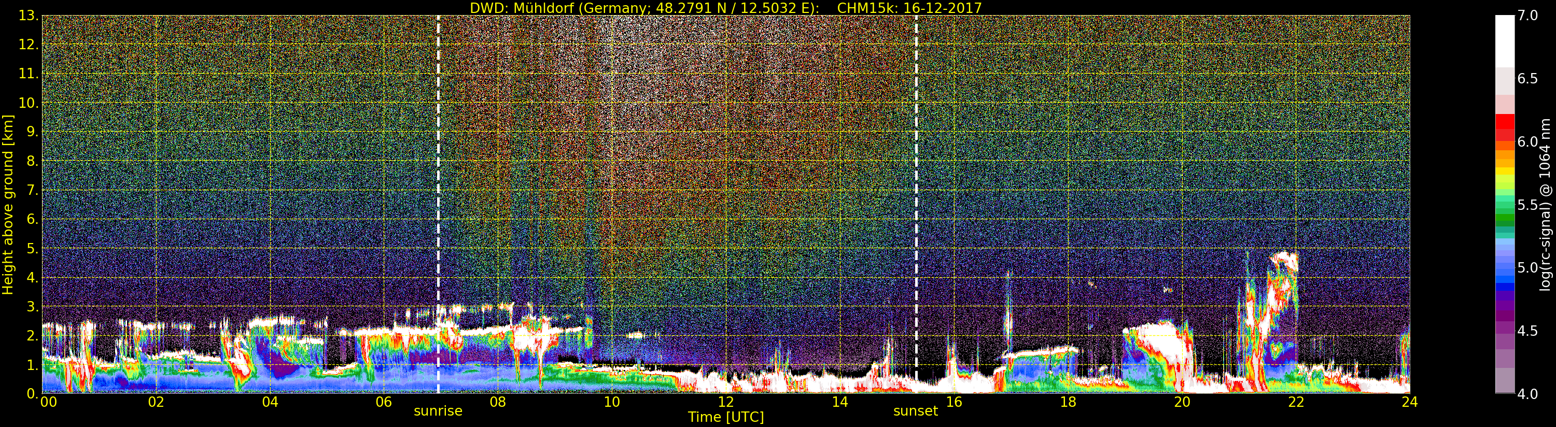This screenshot has height=427, width=1556.
Task: Select colorbar tick value "4.5"
Action: 1527,331
